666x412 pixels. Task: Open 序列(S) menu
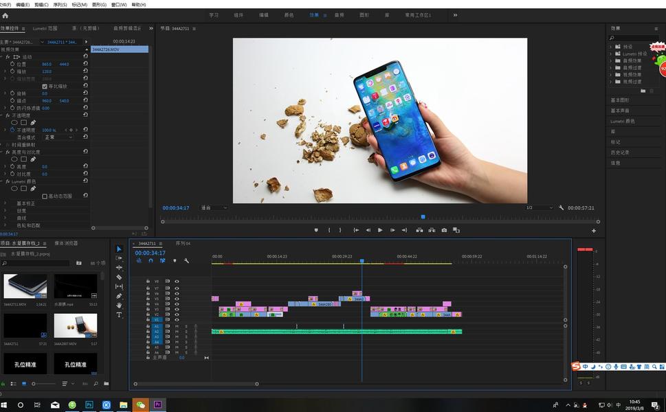coord(60,5)
